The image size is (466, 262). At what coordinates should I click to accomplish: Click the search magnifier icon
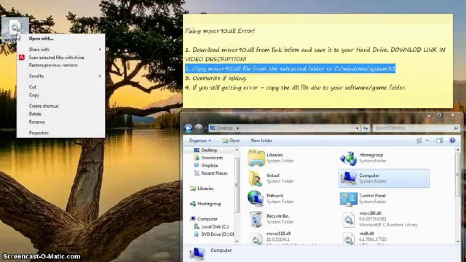click(x=455, y=128)
